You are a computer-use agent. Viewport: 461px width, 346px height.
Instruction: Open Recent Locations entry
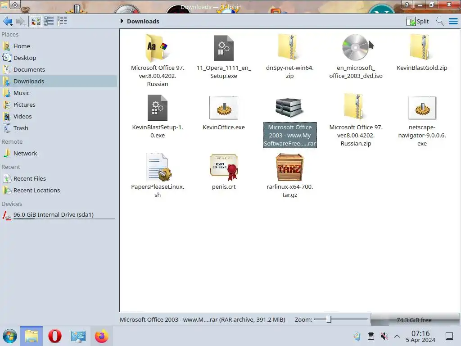59,191
